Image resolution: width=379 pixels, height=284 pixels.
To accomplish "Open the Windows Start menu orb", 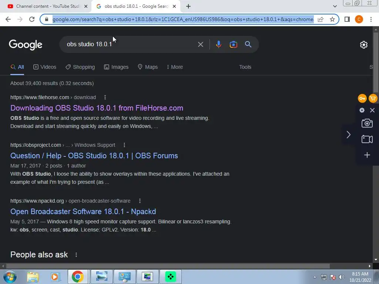I will coord(10,277).
